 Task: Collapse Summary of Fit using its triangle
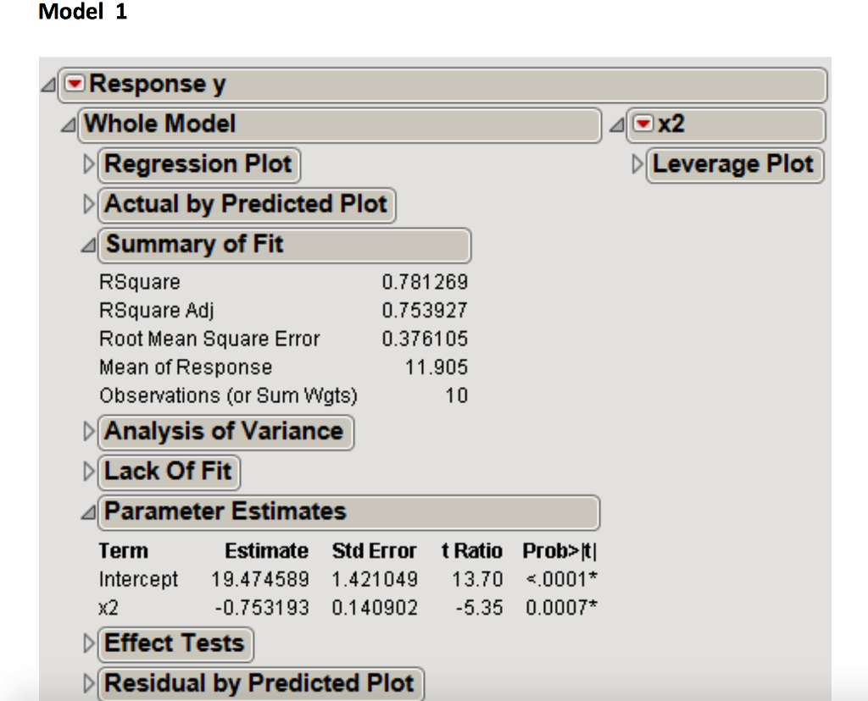tap(90, 246)
